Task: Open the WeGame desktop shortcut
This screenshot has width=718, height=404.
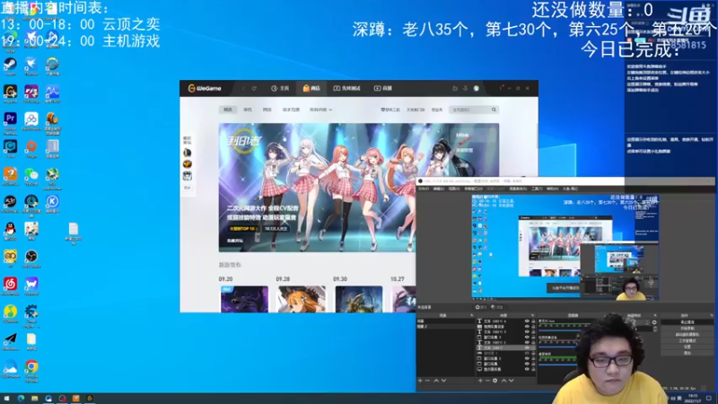Action: coord(10,92)
